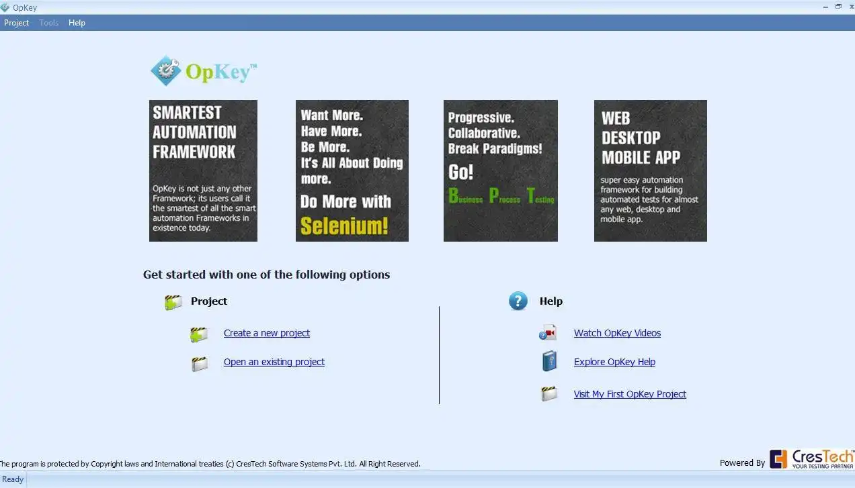Viewport: 855px width, 488px height.
Task: Click the 'Get started with one of the following options' heading
Action: (266, 275)
